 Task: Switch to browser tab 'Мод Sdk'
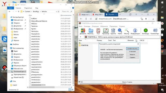98,14
